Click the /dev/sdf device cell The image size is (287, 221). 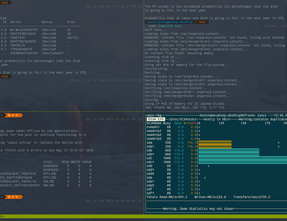49,49
